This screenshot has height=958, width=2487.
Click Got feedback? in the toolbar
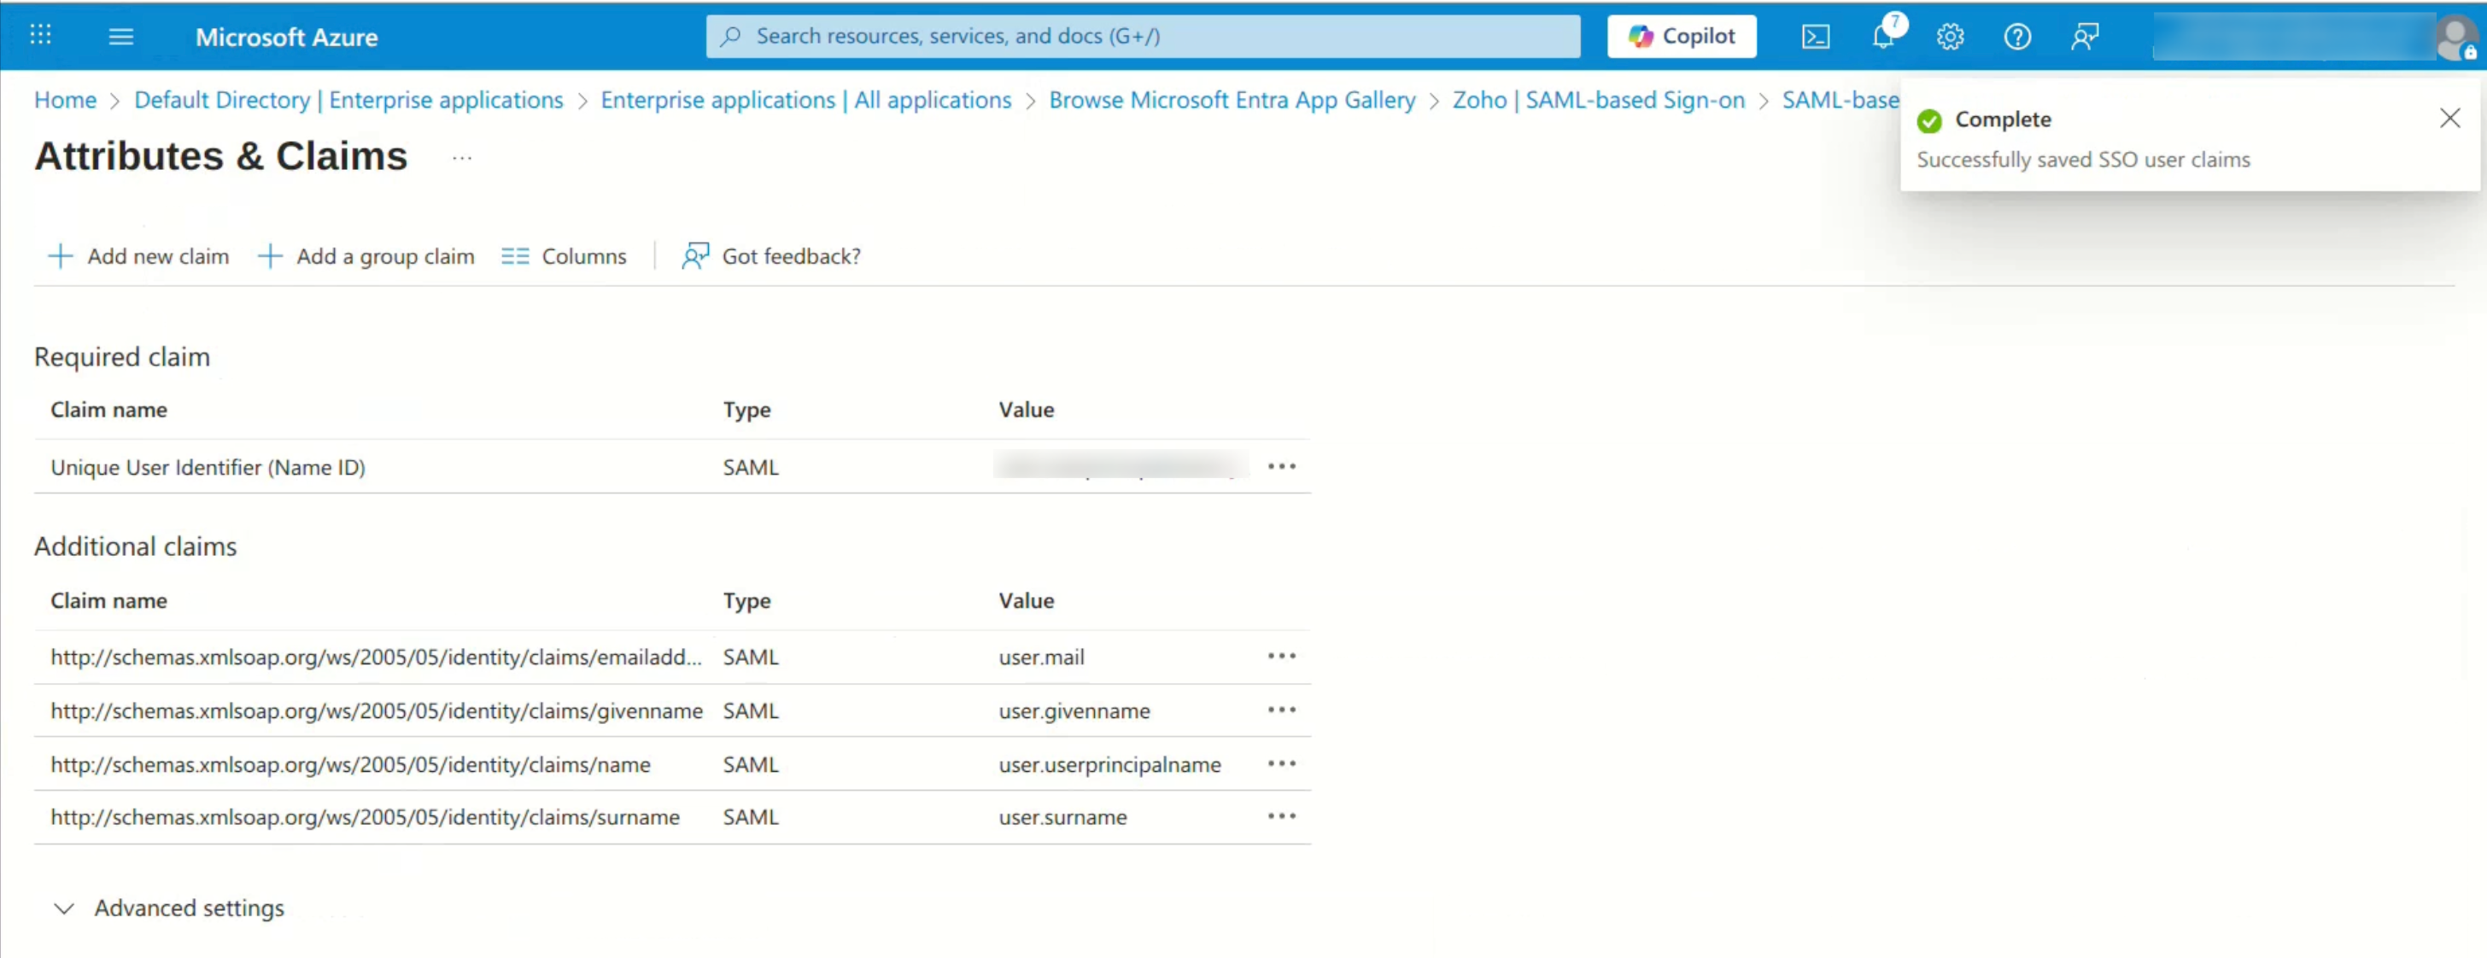click(771, 257)
